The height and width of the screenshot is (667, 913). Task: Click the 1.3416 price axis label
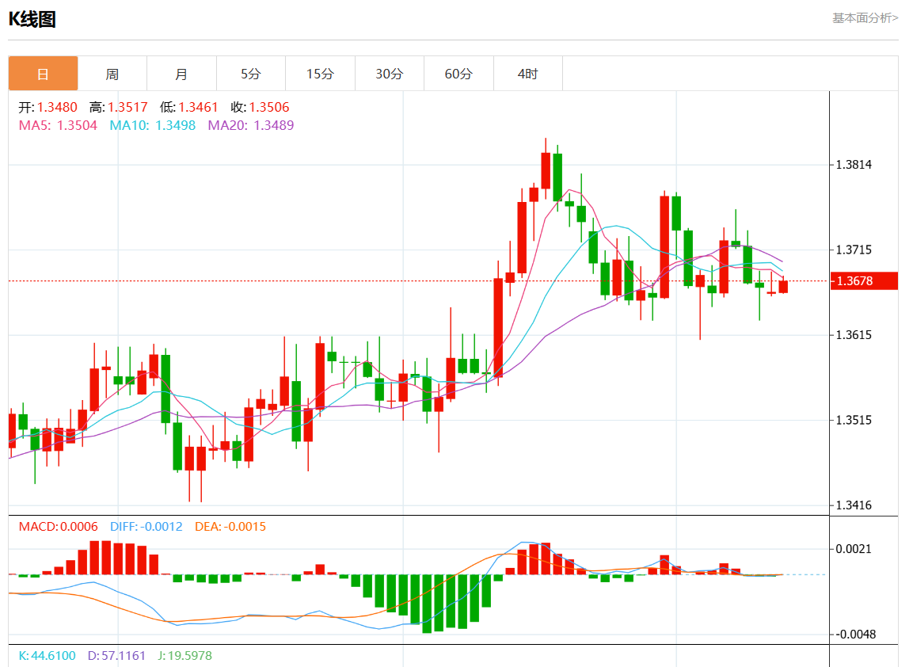click(854, 505)
